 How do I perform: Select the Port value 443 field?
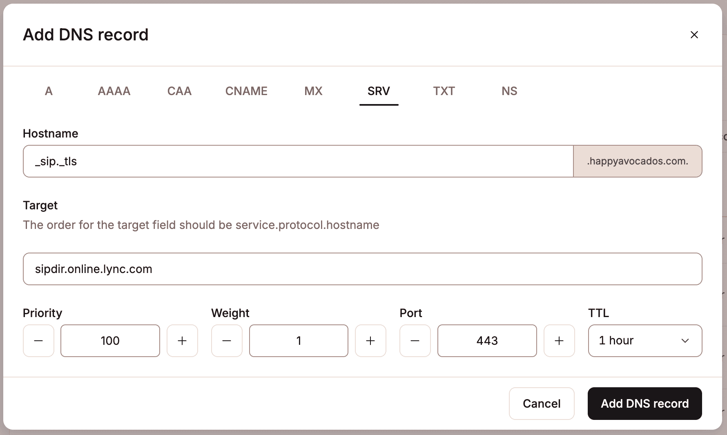coord(487,341)
